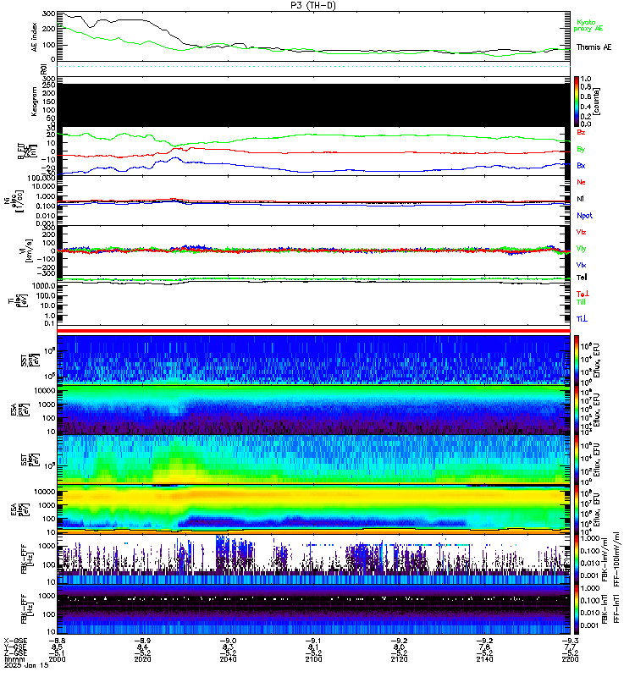Click the FBK nT color bar
Image resolution: width=635 pixels, height=677 pixels.
pos(577,609)
